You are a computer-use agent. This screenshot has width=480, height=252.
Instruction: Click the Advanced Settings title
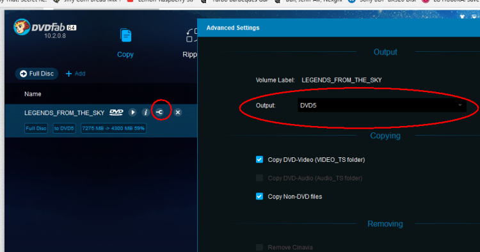(233, 28)
